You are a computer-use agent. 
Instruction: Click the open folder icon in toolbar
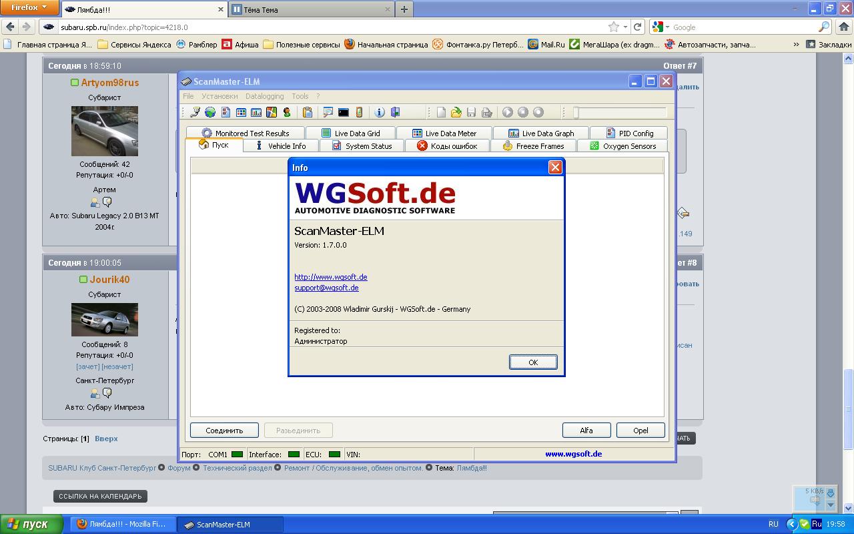(456, 112)
